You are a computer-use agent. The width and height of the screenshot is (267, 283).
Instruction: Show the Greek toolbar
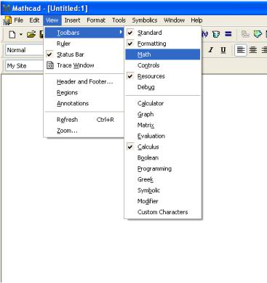(x=163, y=179)
